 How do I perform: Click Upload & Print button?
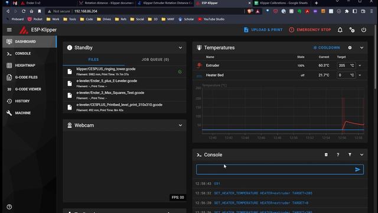263,30
